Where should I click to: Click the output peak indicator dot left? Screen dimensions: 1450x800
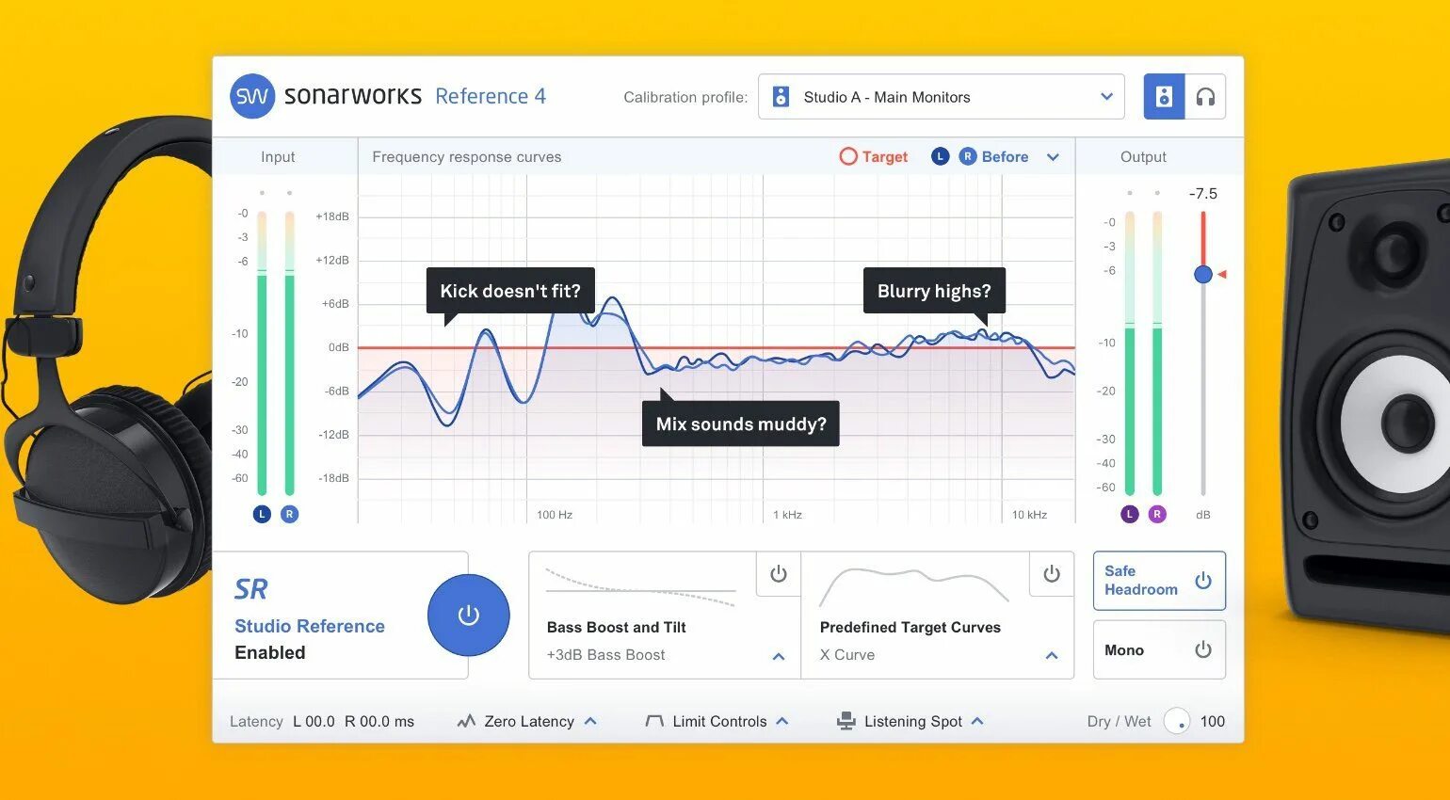point(1130,193)
